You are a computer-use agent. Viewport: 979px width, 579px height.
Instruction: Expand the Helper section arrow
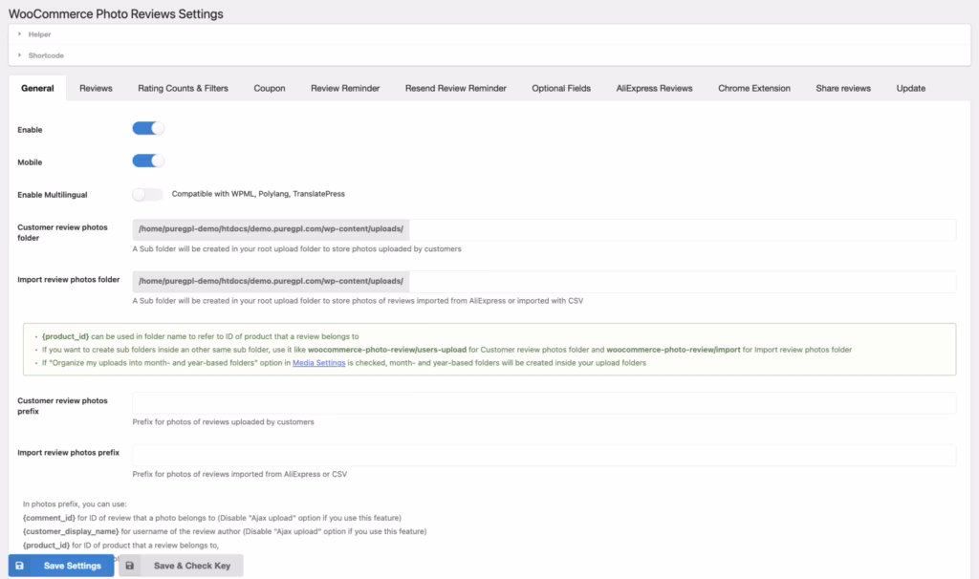pyautogui.click(x=19, y=34)
